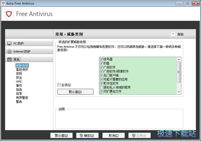Click the help question mark icon
This screenshot has height=141, width=201.
click(x=173, y=34)
